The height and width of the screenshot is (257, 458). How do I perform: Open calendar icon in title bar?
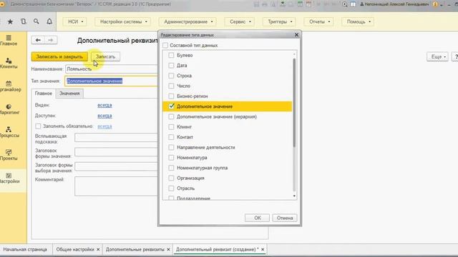pos(308,4)
